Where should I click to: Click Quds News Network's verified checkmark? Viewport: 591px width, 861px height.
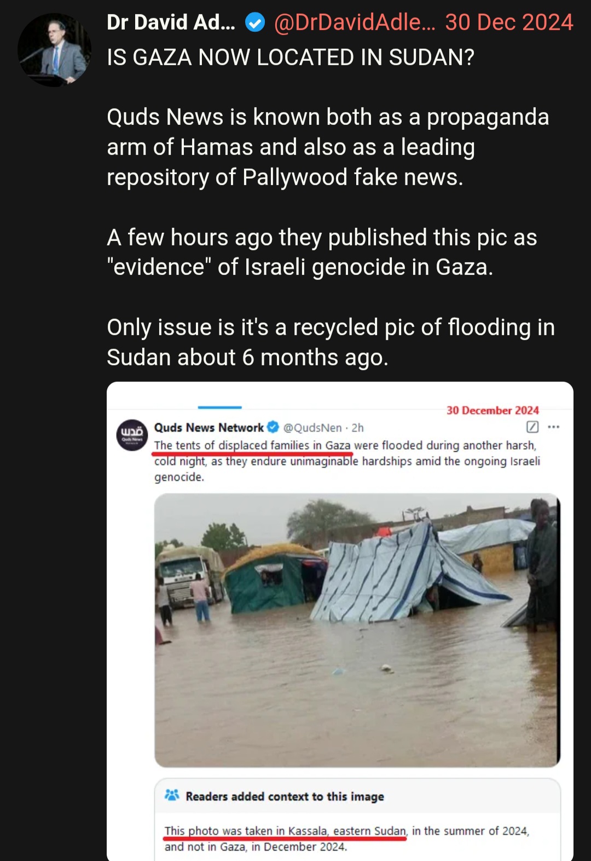coord(273,427)
